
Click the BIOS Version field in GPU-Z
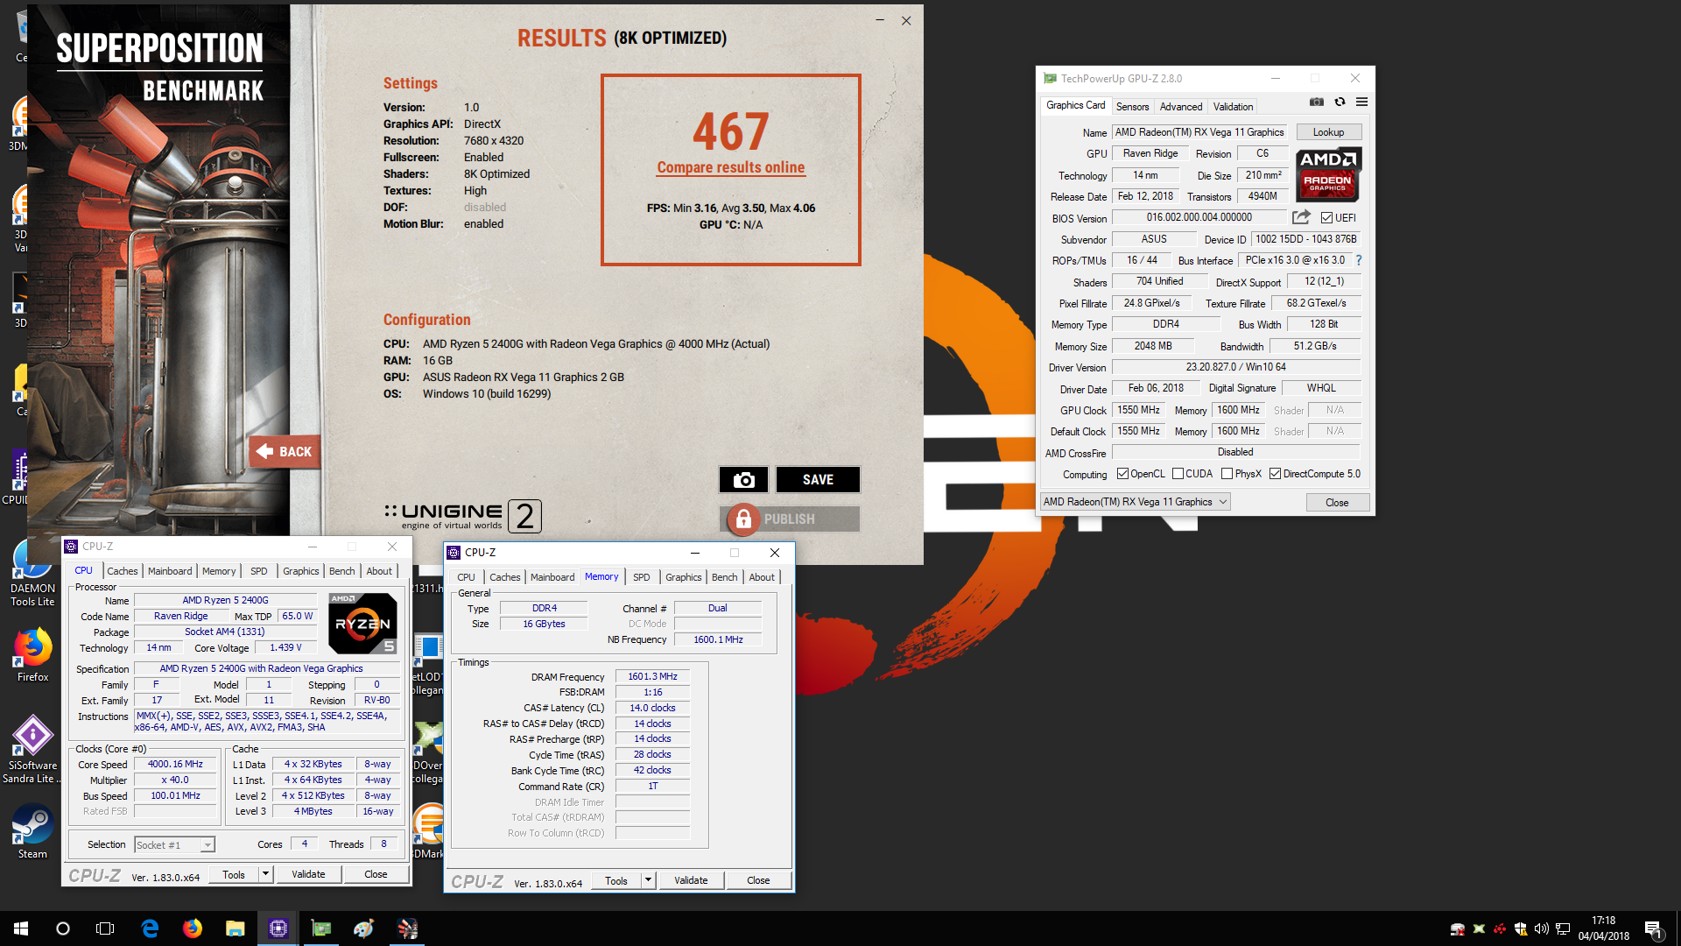[1199, 217]
